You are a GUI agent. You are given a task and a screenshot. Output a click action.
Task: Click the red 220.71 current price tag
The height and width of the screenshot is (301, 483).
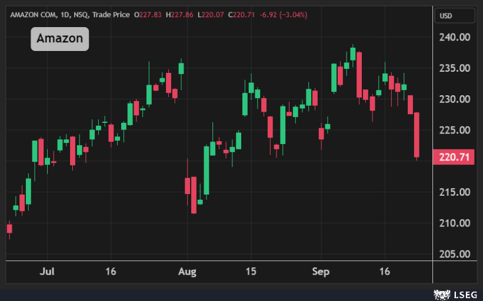tap(453, 157)
